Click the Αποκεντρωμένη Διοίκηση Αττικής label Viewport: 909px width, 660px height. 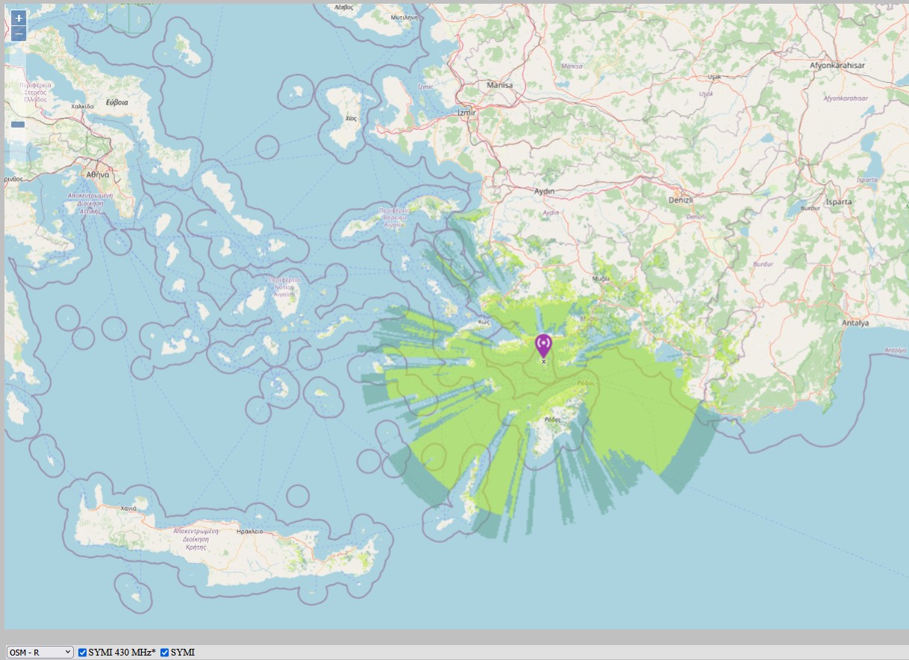point(90,202)
